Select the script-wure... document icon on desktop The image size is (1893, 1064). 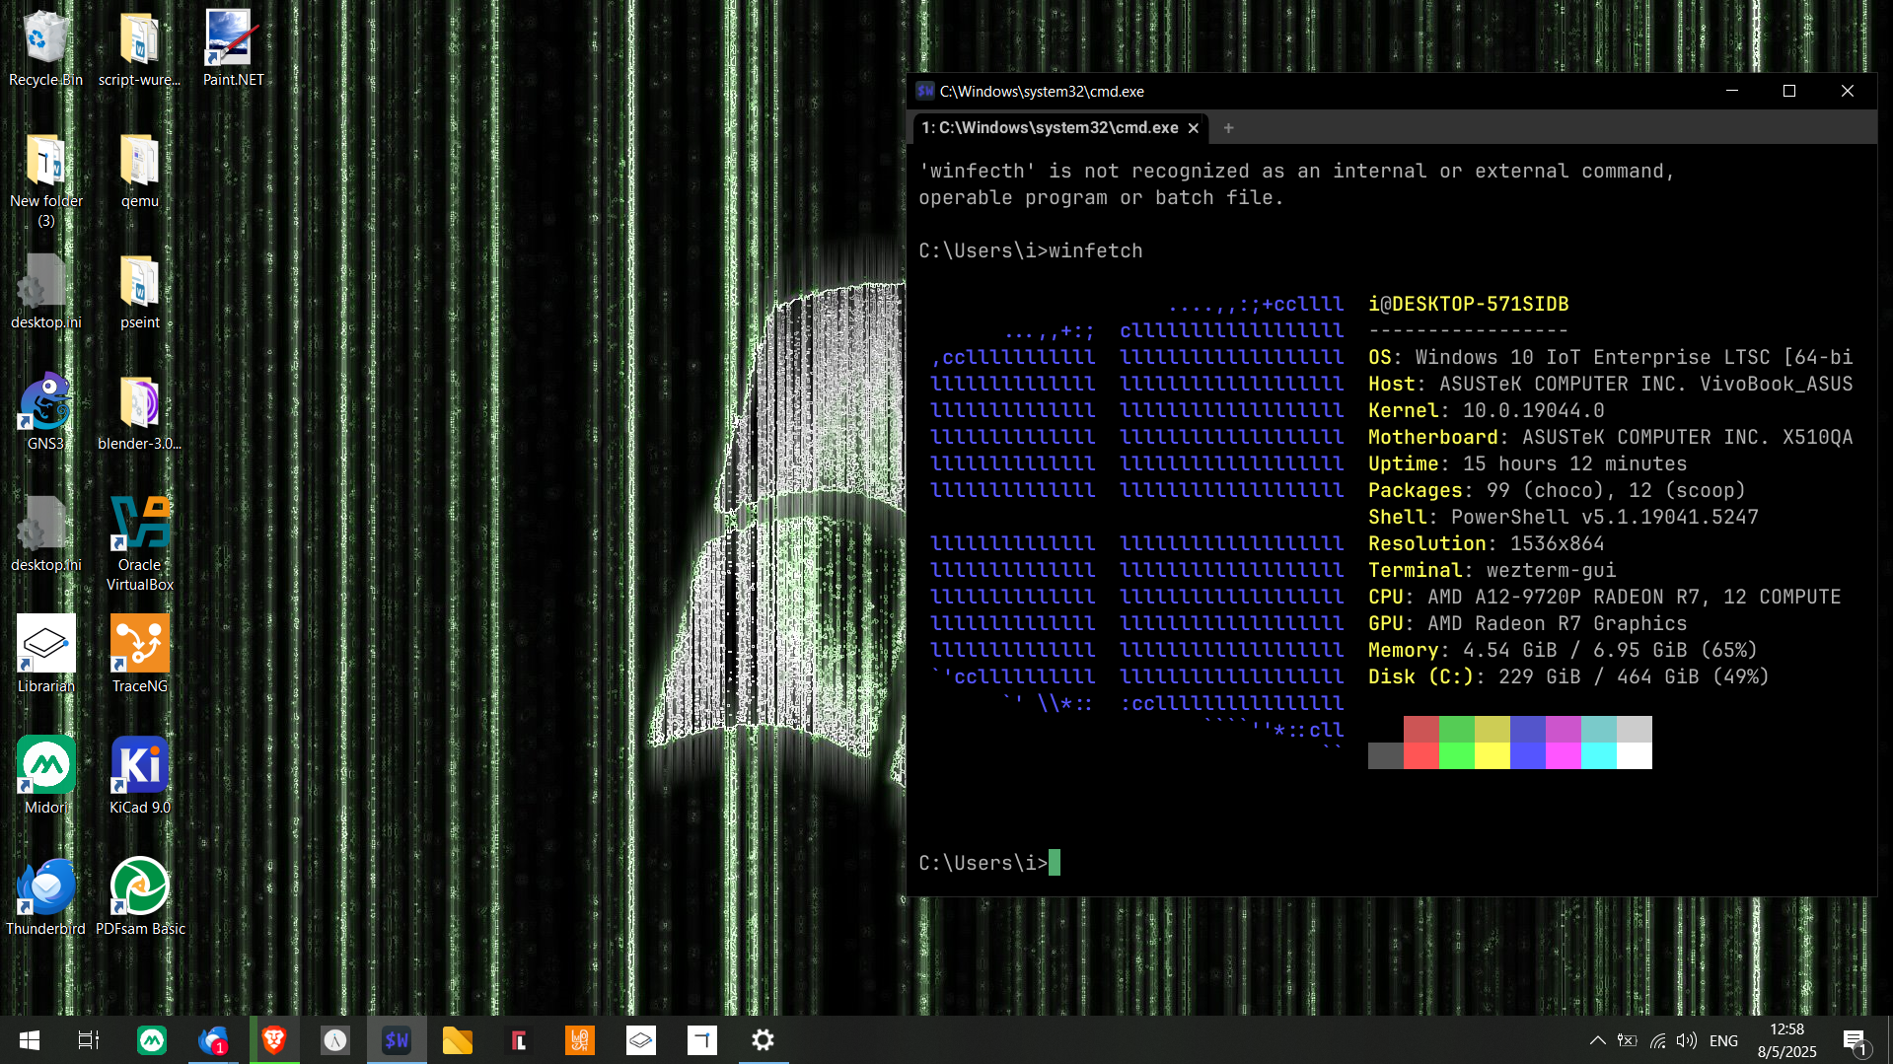[139, 47]
